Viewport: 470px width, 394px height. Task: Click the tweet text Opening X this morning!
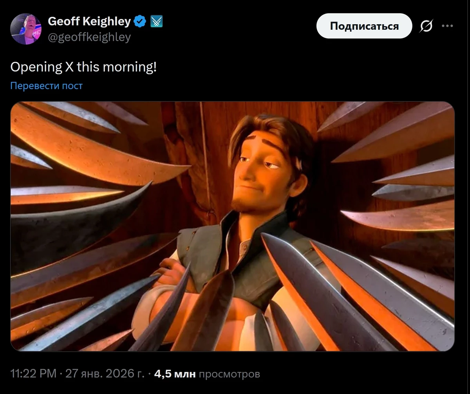(x=83, y=67)
